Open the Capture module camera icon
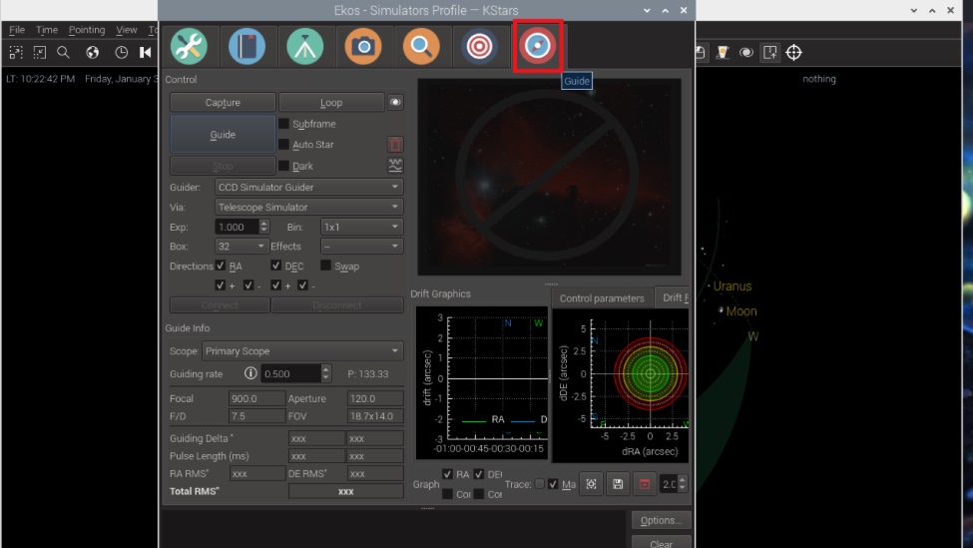 coord(363,47)
